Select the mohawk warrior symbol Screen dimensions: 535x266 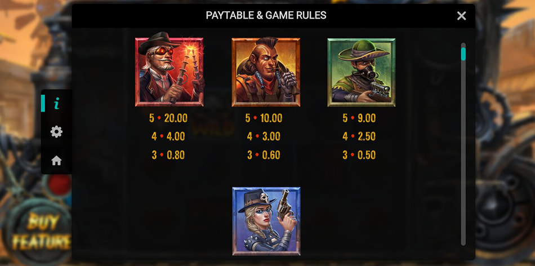tap(266, 72)
